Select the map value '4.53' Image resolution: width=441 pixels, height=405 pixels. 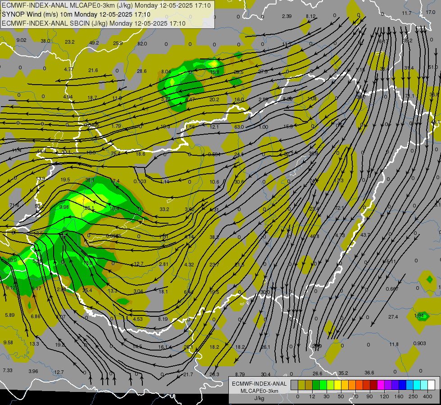pos(138,319)
